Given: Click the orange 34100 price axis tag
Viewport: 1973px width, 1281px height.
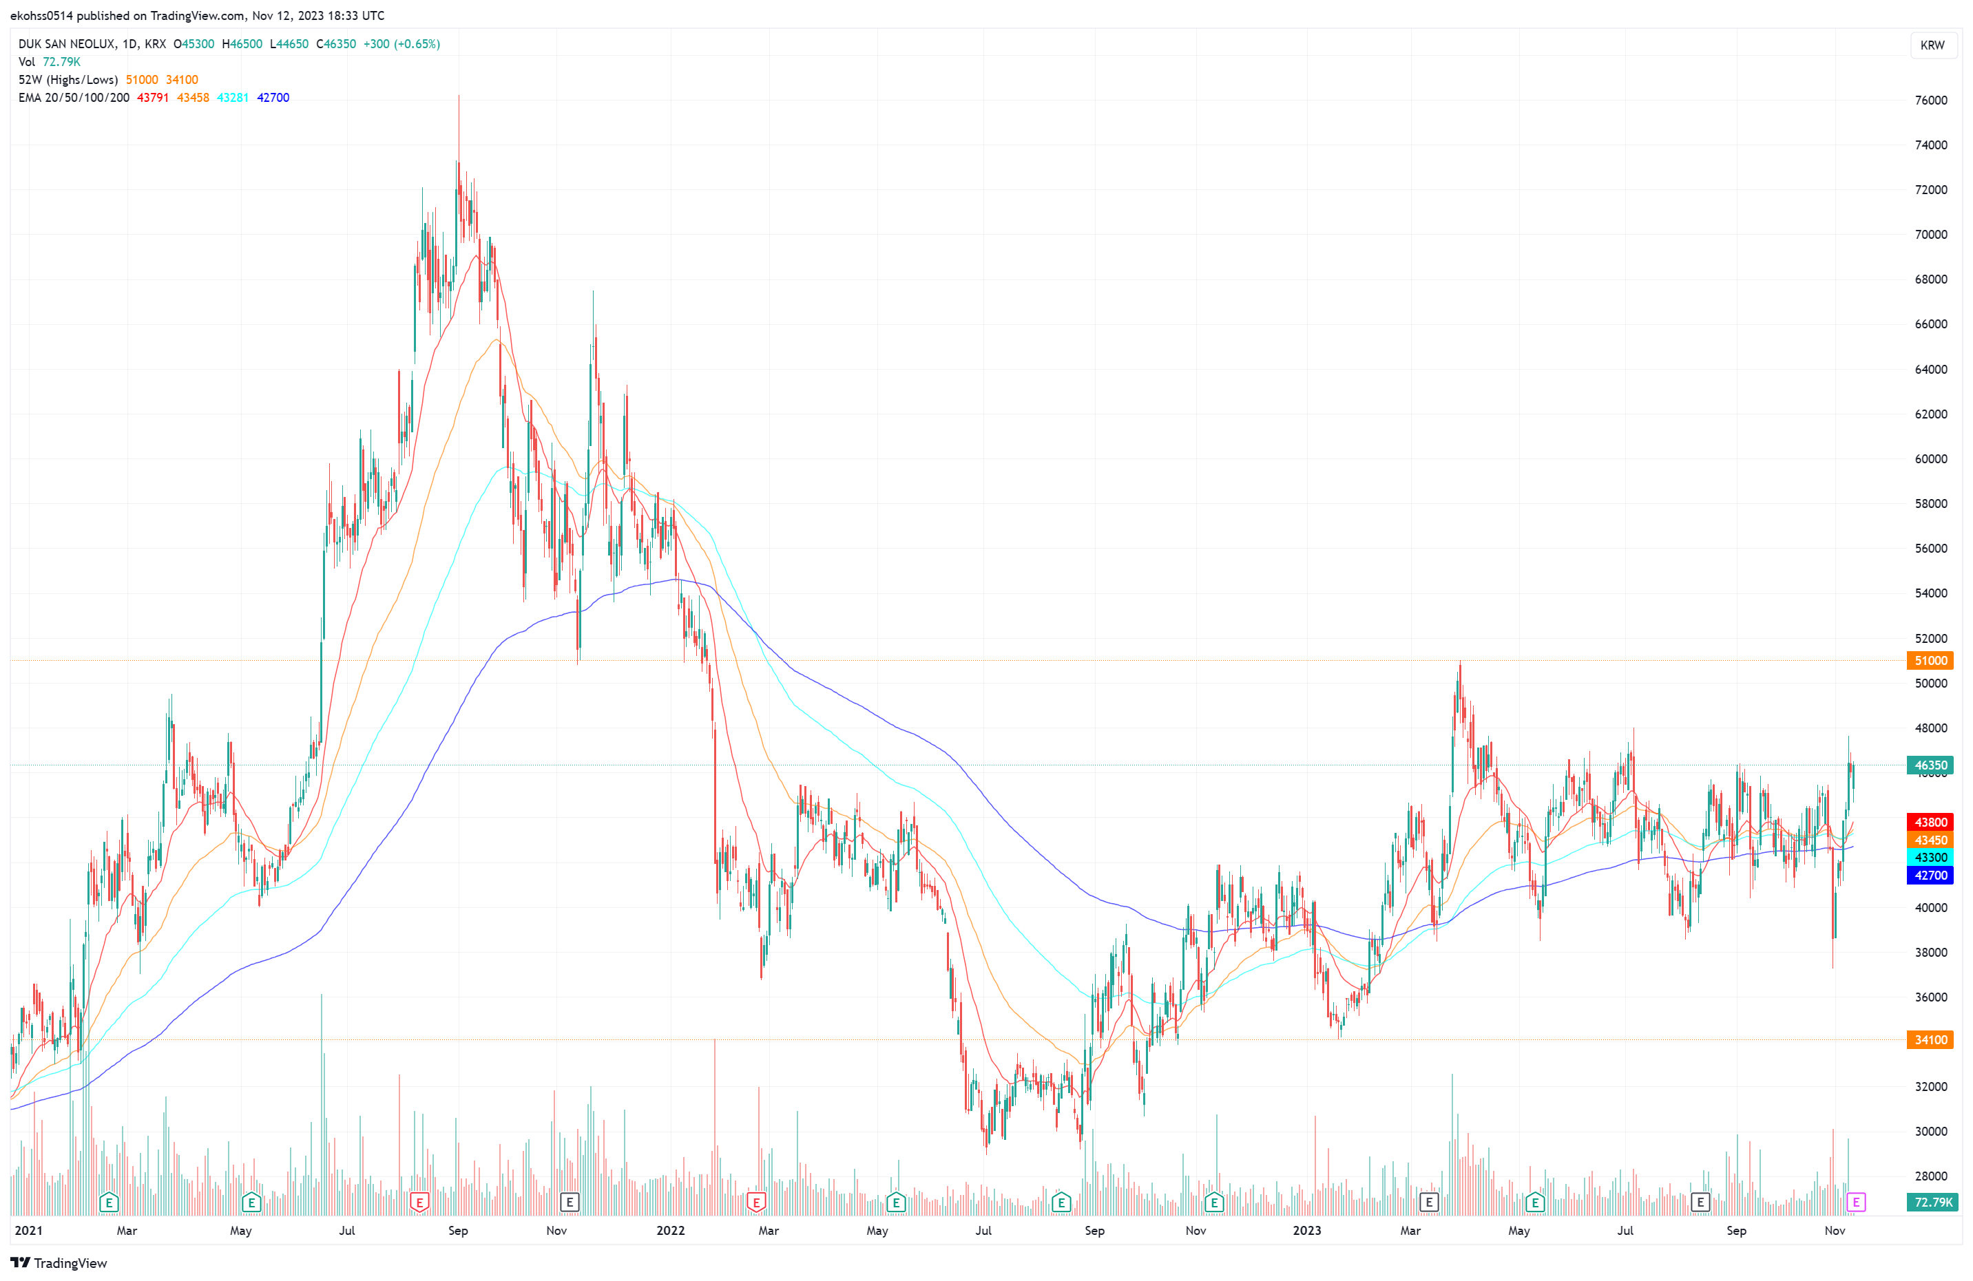Looking at the screenshot, I should pos(1930,1039).
